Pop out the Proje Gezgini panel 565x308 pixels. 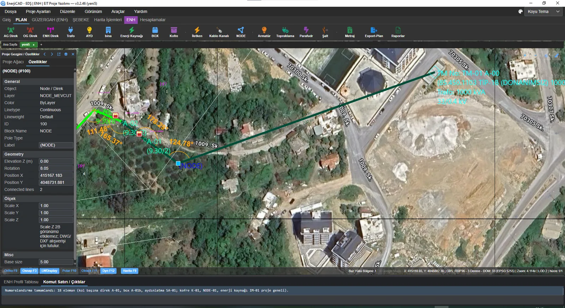point(59,54)
